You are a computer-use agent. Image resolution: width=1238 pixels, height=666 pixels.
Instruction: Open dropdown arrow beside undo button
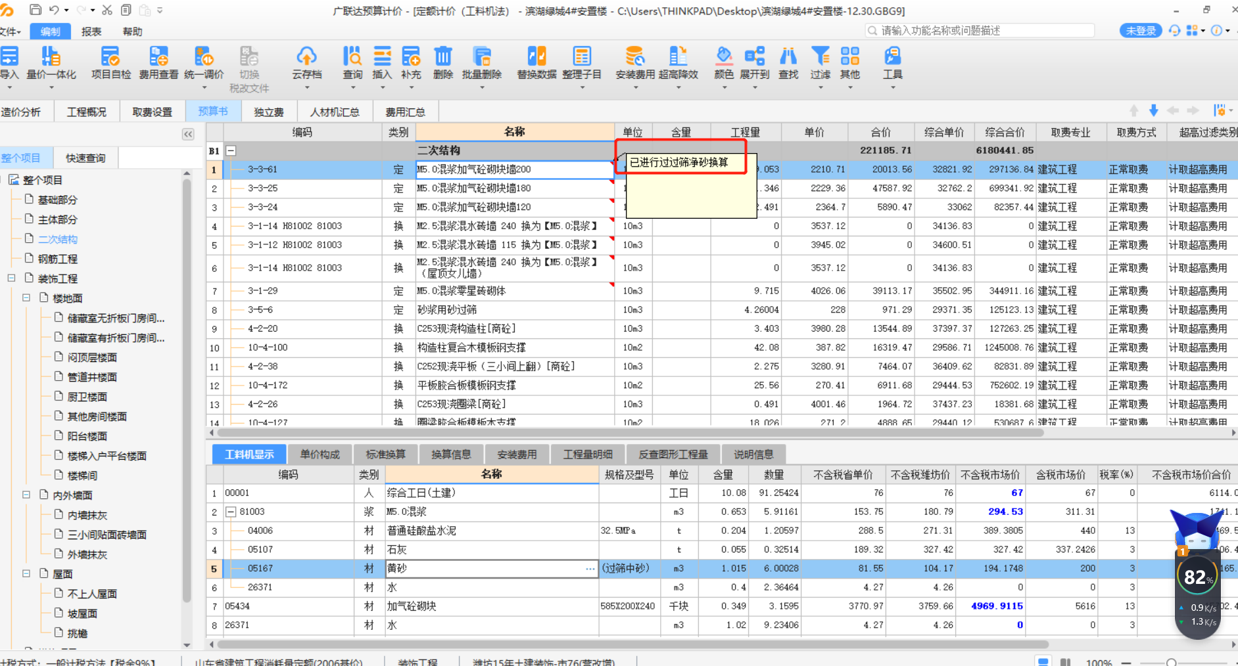(x=66, y=11)
